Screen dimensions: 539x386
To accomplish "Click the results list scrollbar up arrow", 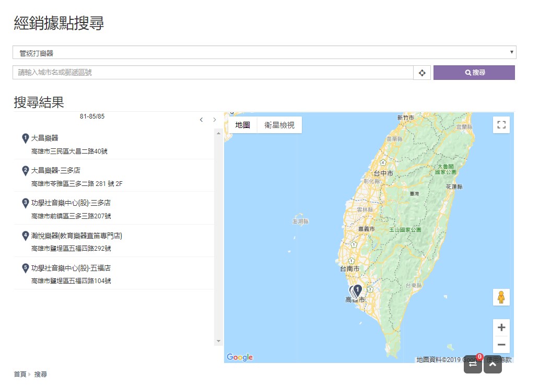I will (x=219, y=133).
